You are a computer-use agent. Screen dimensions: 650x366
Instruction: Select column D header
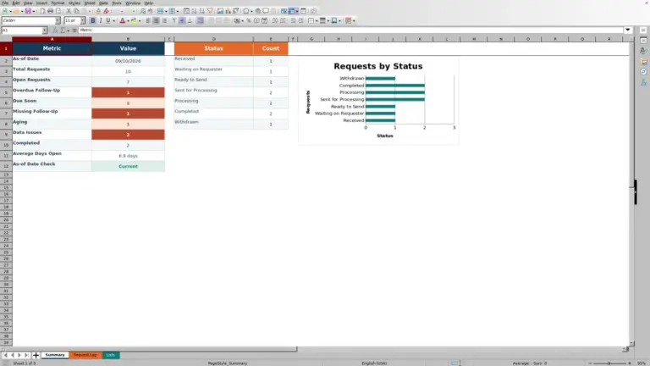click(214, 39)
